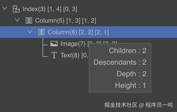Collapse the Column(5) node chevron
Image resolution: width=177 pixels, height=112 pixels.
point(17,20)
